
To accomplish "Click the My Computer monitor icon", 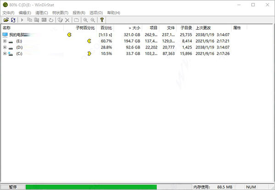I will coord(5,35).
